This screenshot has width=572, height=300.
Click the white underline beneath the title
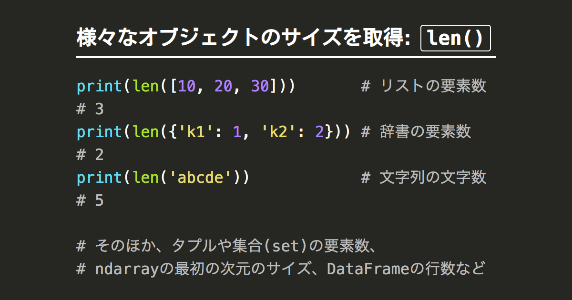click(x=286, y=57)
